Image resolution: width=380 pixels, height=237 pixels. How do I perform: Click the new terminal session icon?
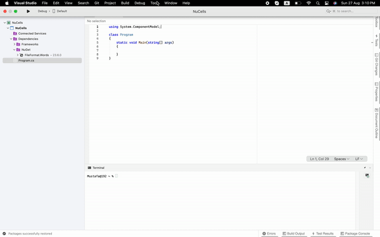click(x=367, y=176)
